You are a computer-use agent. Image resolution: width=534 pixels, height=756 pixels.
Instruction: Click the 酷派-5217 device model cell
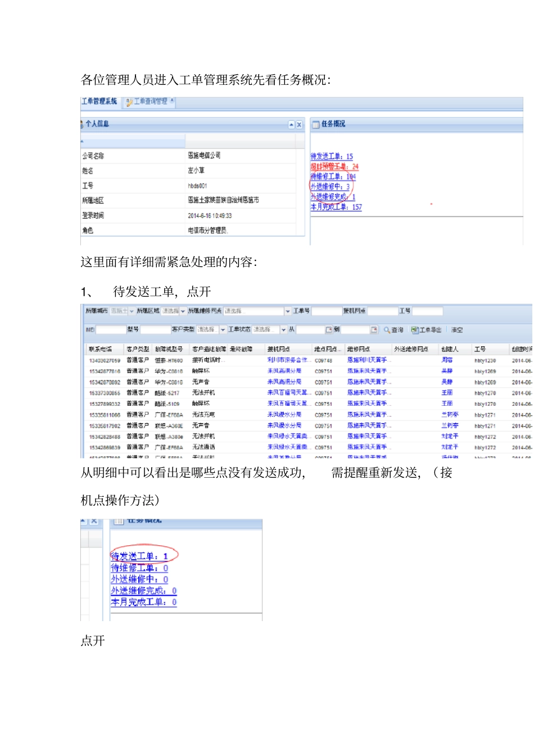tap(167, 393)
